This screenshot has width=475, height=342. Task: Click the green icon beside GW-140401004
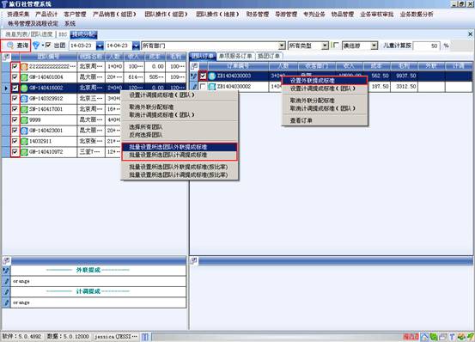24,77
